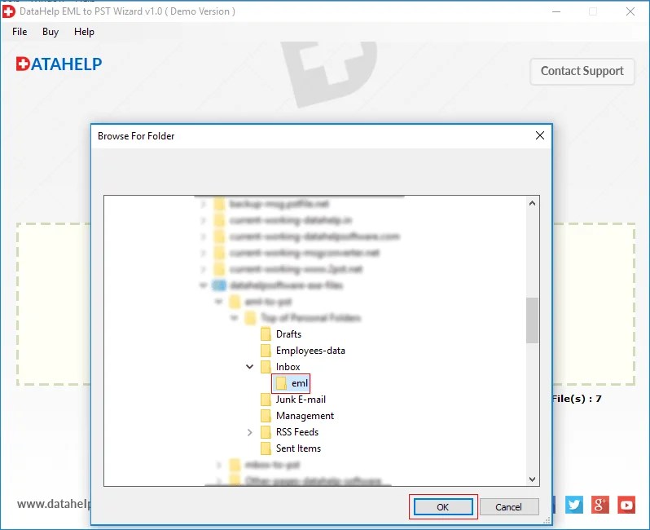Click the Inbox folder icon
This screenshot has height=530, width=650.
(266, 367)
